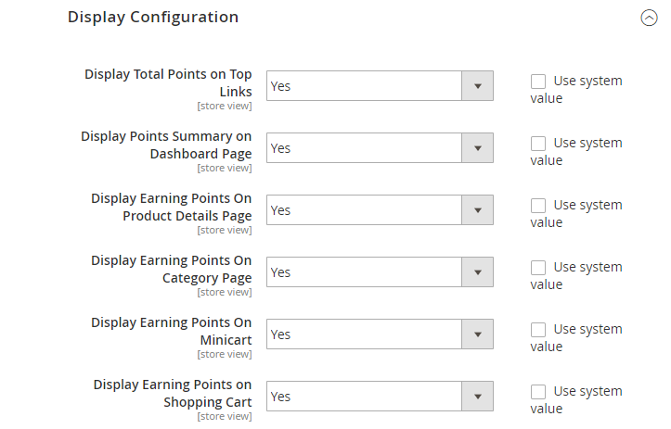
Task: Click arrow button of Minicart select
Action: [478, 334]
